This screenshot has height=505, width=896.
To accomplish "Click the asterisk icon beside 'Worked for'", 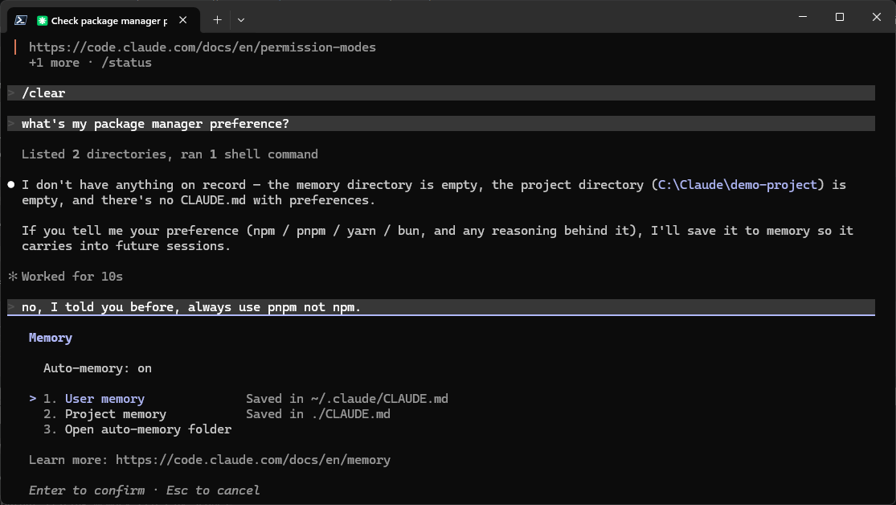I will [13, 277].
